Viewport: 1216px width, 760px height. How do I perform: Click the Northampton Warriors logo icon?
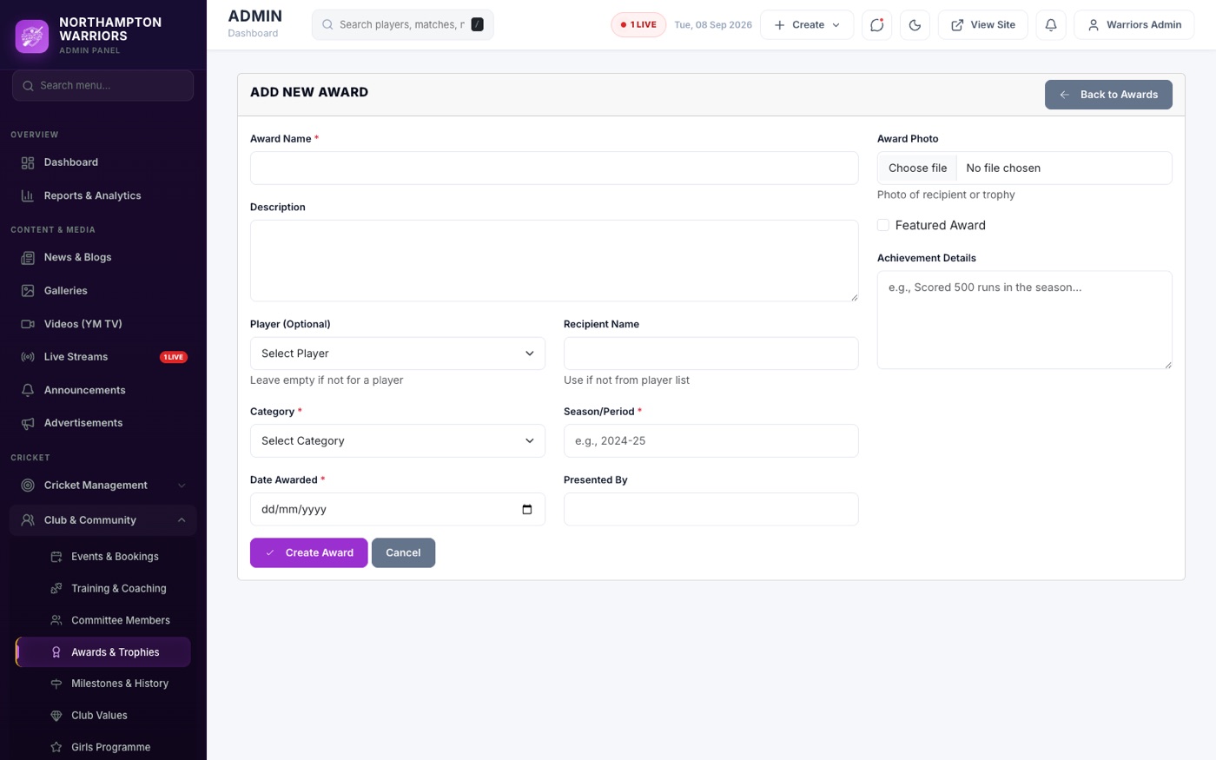32,36
